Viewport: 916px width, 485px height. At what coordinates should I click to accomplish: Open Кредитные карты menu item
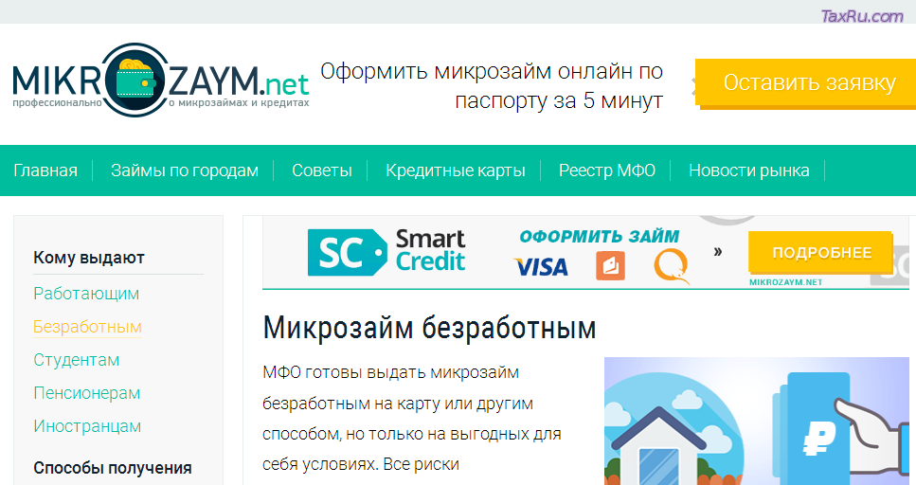coord(455,171)
